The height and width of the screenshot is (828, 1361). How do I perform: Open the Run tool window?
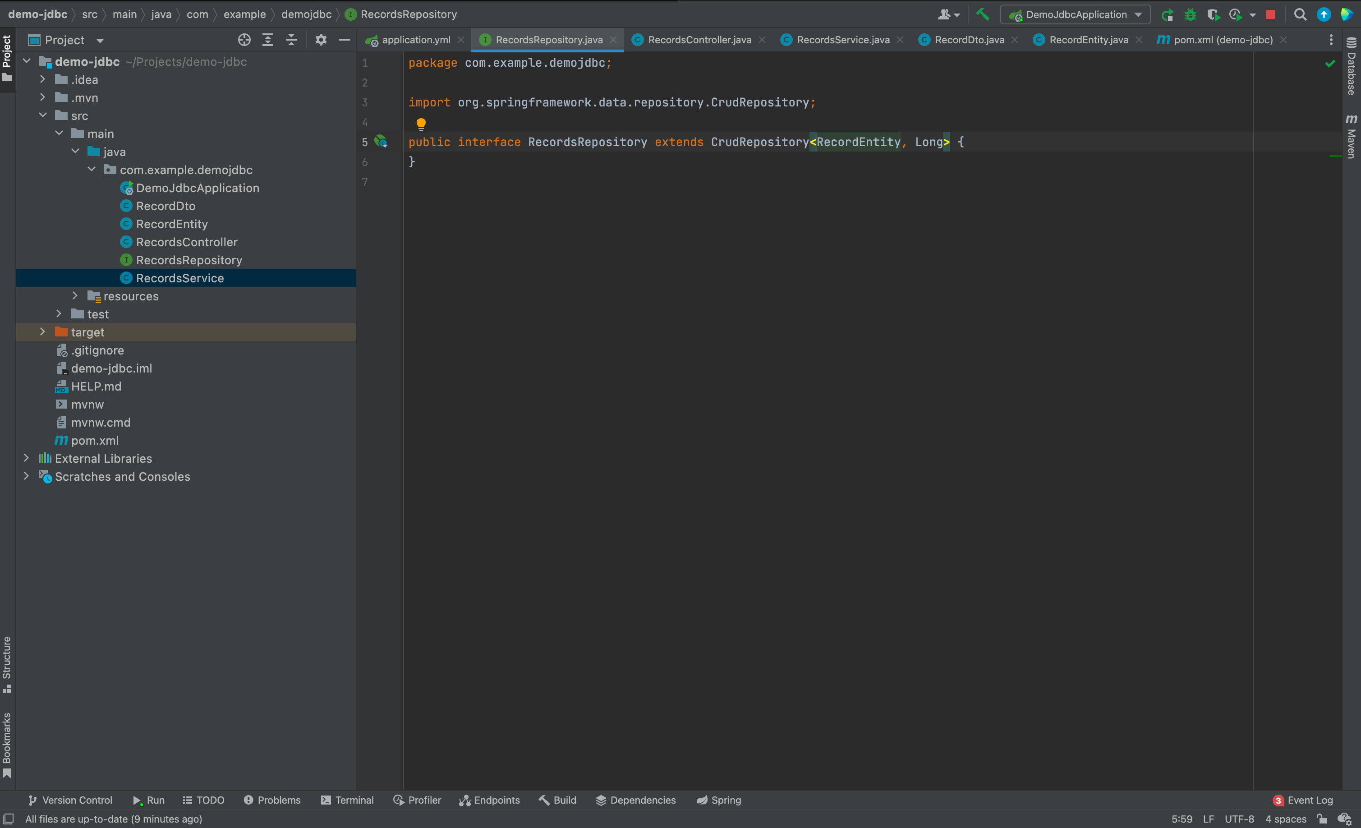pyautogui.click(x=148, y=800)
